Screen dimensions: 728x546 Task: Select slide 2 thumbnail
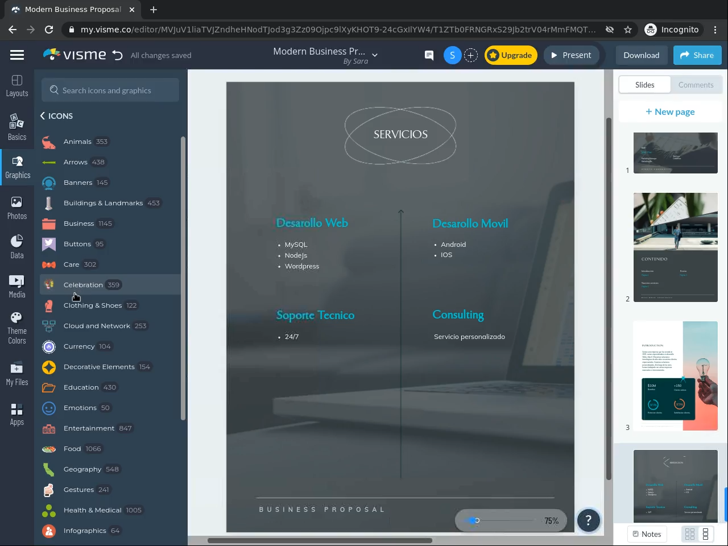pos(676,247)
